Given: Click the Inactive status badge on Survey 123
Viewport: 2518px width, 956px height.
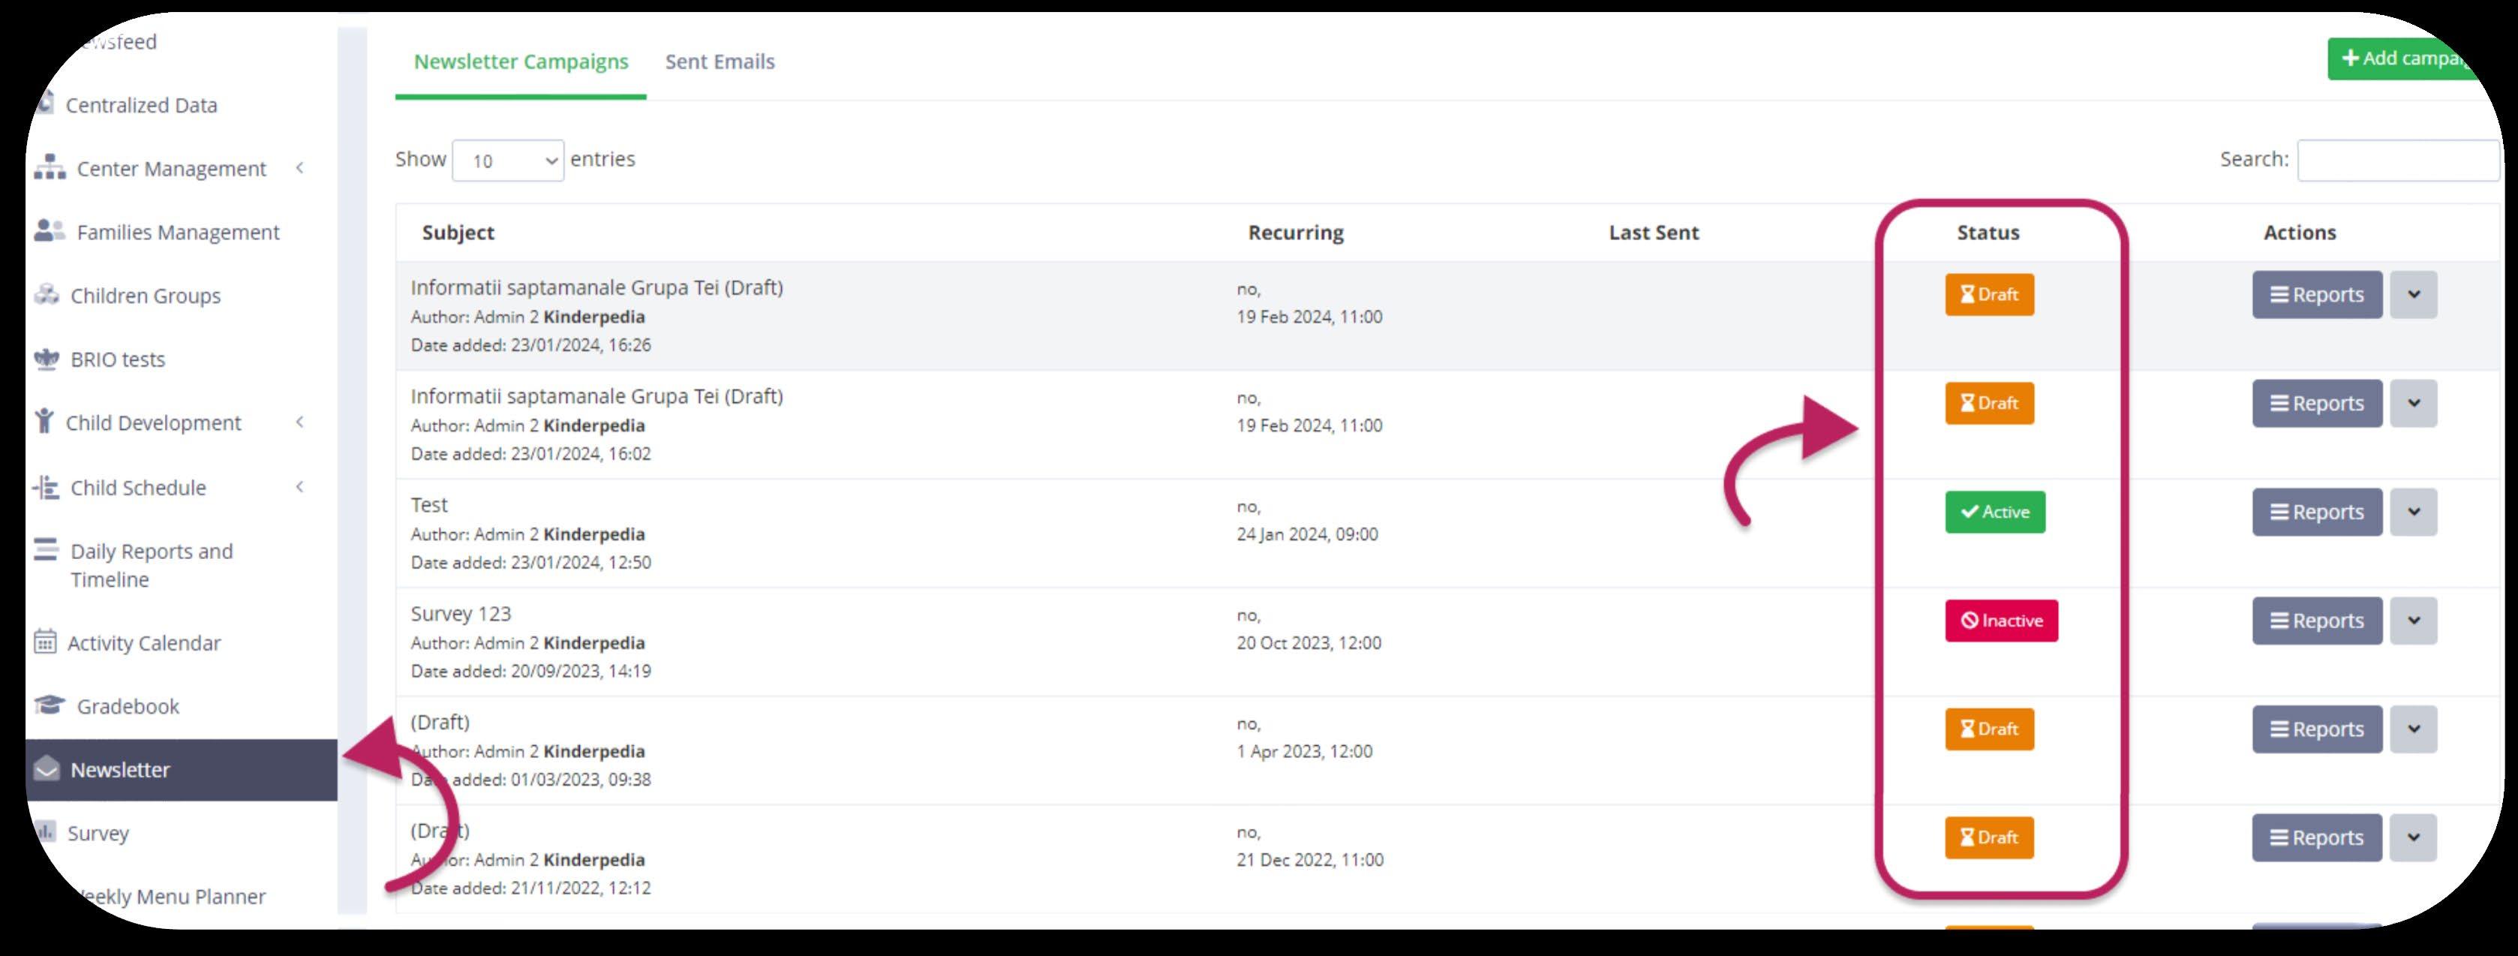Looking at the screenshot, I should (2001, 620).
